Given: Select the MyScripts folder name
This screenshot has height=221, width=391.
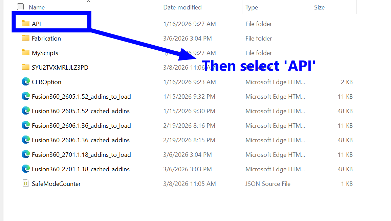Looking at the screenshot, I should (45, 53).
